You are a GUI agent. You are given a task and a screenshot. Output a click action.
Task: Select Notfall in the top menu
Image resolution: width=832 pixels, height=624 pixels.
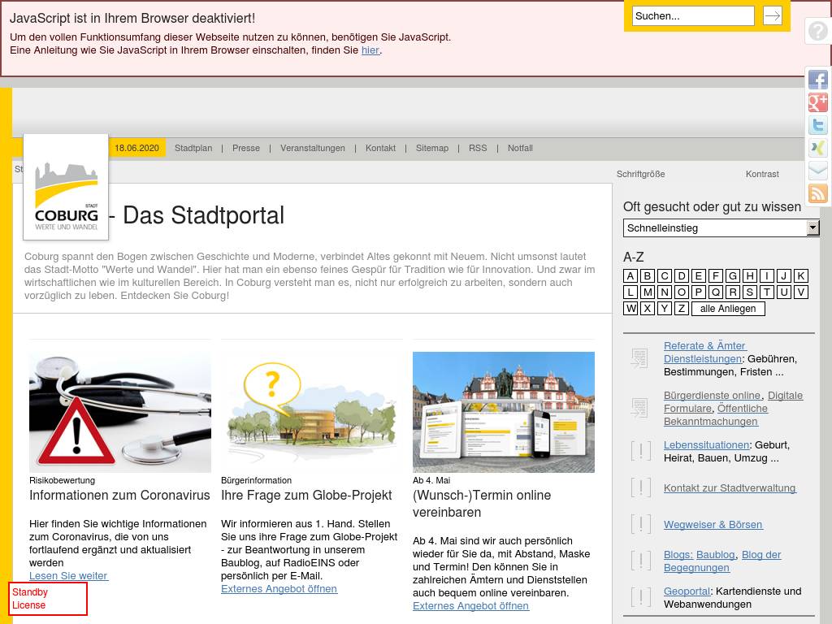[520, 148]
